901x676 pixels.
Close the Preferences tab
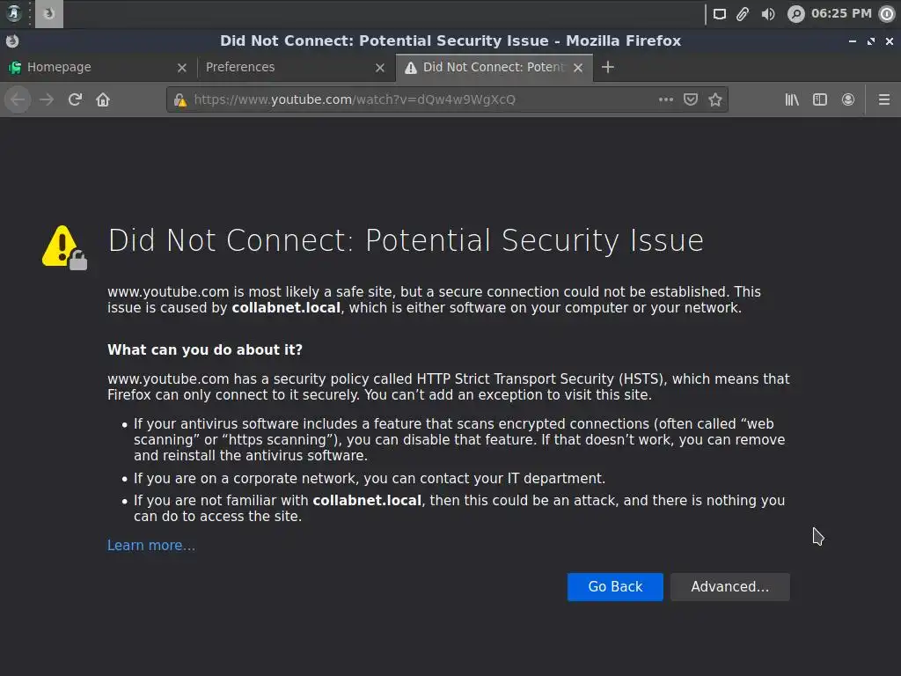point(380,67)
